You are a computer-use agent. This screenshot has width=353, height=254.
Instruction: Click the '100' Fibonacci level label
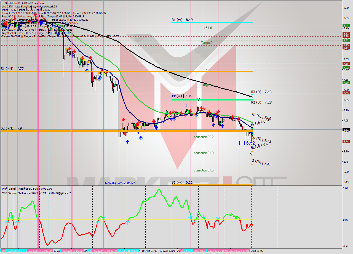(x=209, y=70)
